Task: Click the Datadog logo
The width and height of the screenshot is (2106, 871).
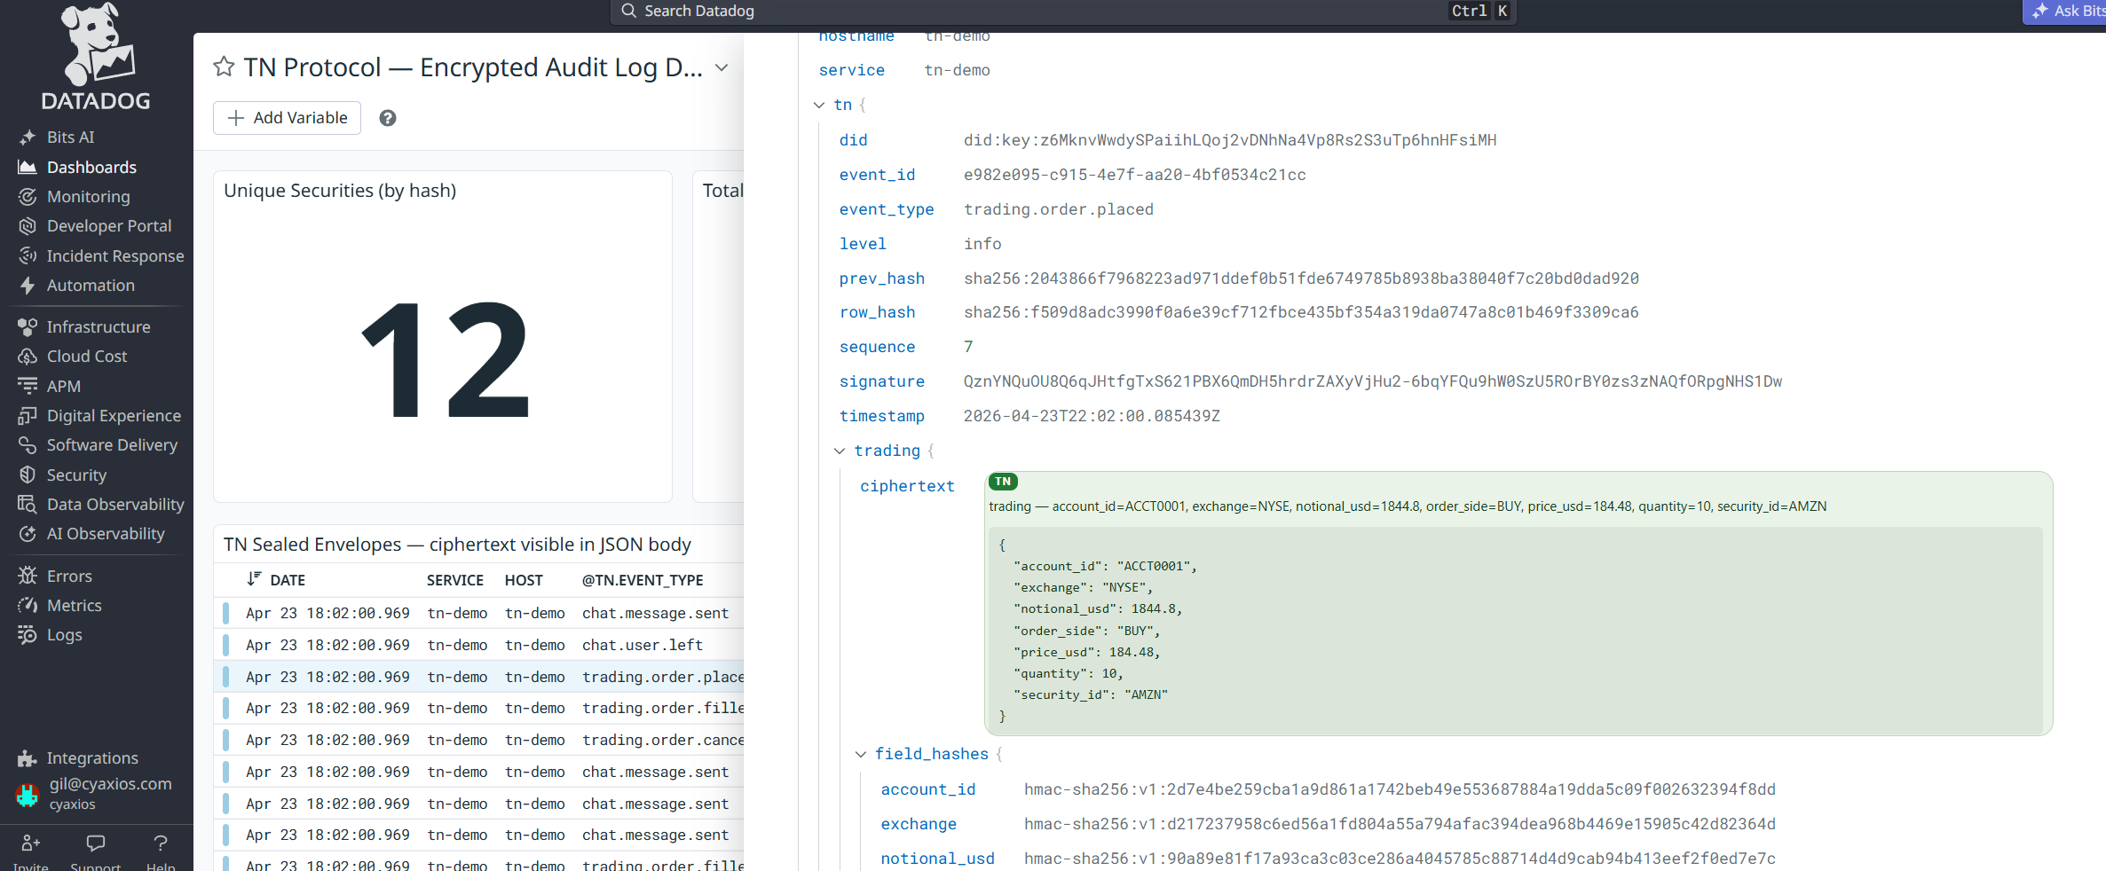Action: [96, 56]
